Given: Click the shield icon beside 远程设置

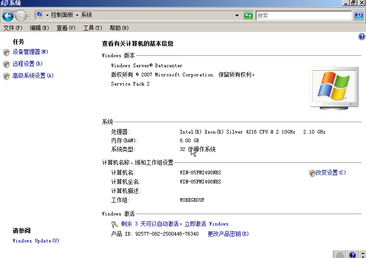Looking at the screenshot, I should (6, 64).
